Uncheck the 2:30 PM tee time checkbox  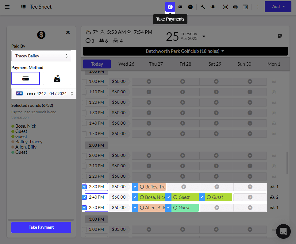coord(84,187)
